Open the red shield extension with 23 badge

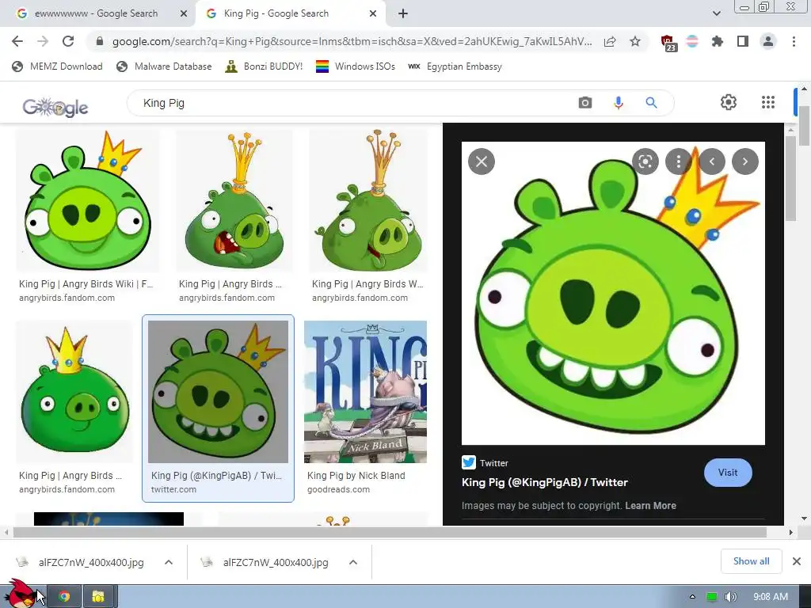point(668,43)
